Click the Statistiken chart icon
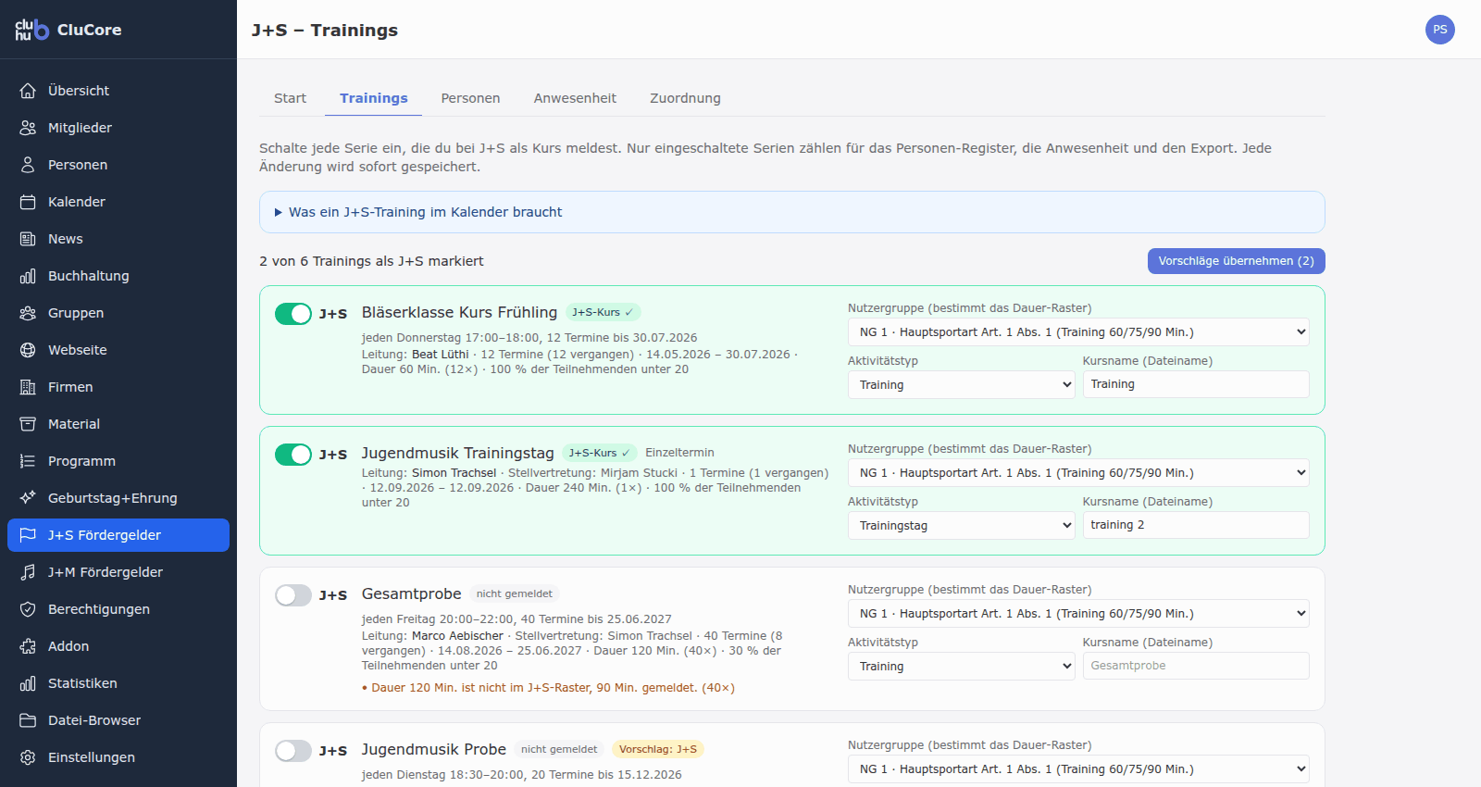Screen dimensions: 1481x787 (x=28, y=683)
